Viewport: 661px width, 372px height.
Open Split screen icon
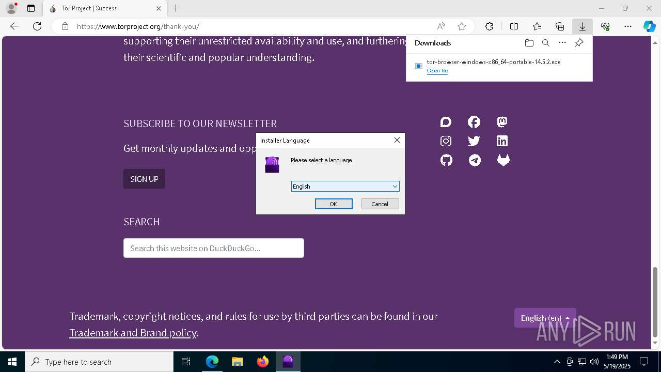[514, 26]
